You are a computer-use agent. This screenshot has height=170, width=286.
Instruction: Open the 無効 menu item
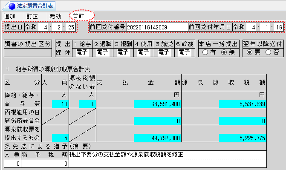[x=55, y=16]
